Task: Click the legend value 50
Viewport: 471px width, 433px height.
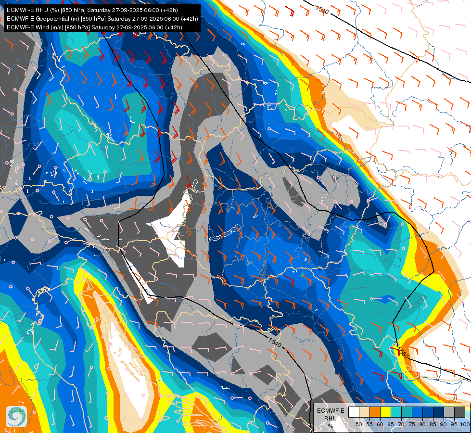Action: tap(358, 424)
